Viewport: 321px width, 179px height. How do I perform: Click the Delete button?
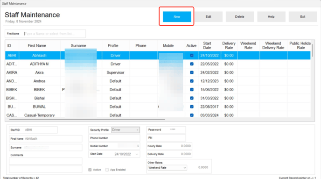tap(239, 17)
